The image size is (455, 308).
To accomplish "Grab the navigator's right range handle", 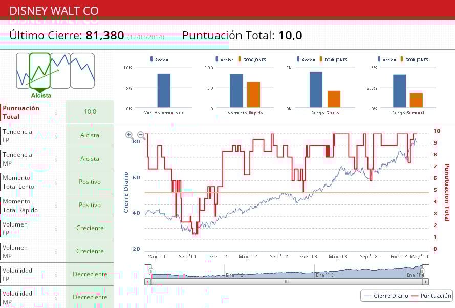I will click(x=422, y=272).
